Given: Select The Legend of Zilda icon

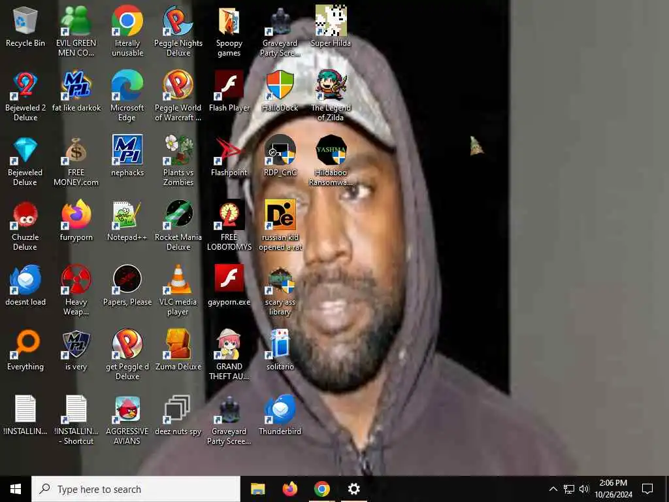Looking at the screenshot, I should (x=331, y=86).
